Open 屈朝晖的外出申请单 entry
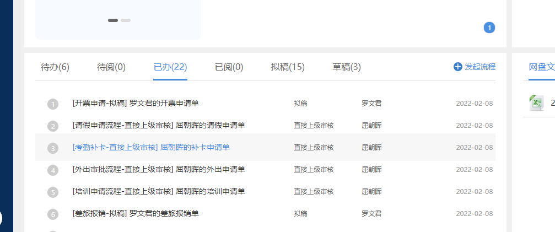The width and height of the screenshot is (555, 232). tap(159, 169)
